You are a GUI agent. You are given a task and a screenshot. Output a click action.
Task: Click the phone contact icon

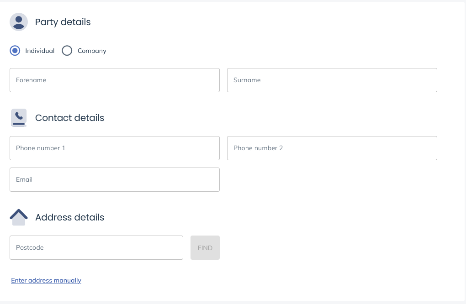19,118
